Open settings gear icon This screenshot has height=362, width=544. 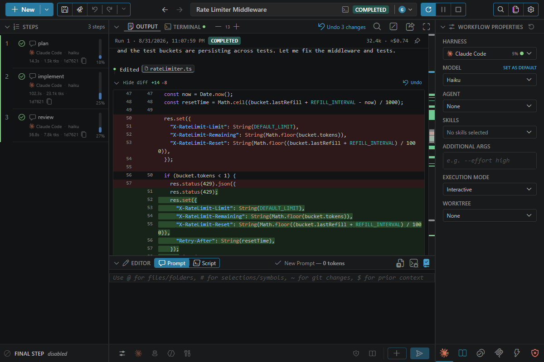[x=530, y=10]
